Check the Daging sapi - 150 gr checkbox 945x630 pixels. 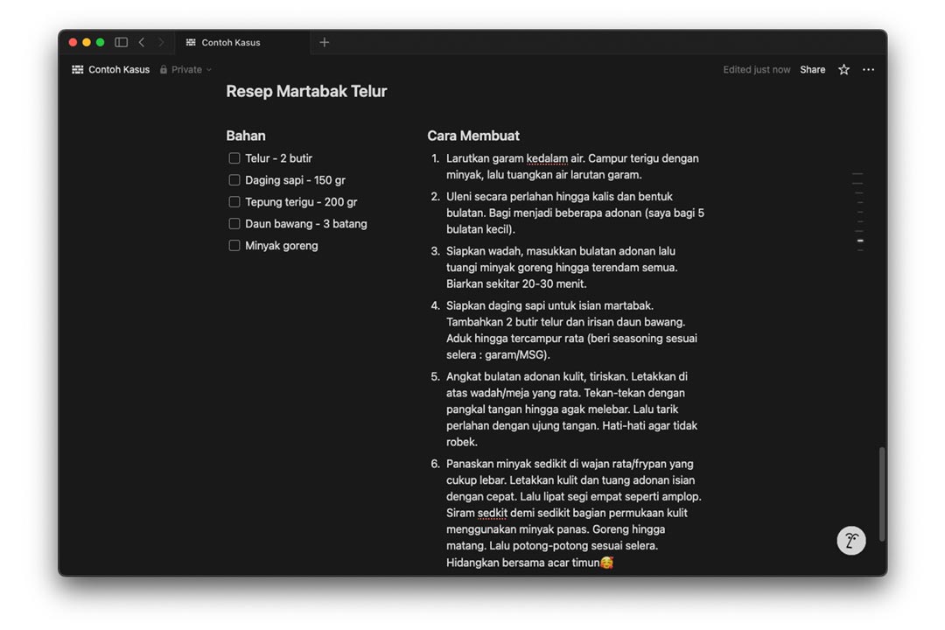(234, 179)
